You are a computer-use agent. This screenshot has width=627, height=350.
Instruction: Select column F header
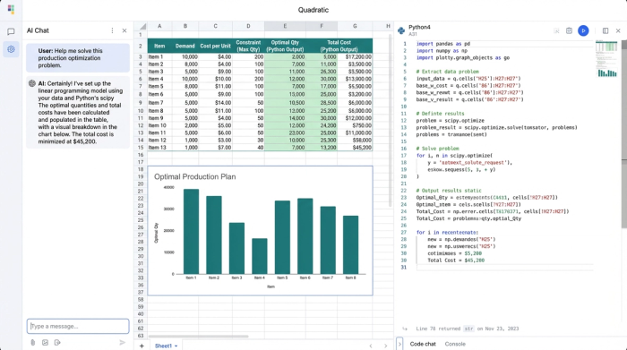pos(322,26)
